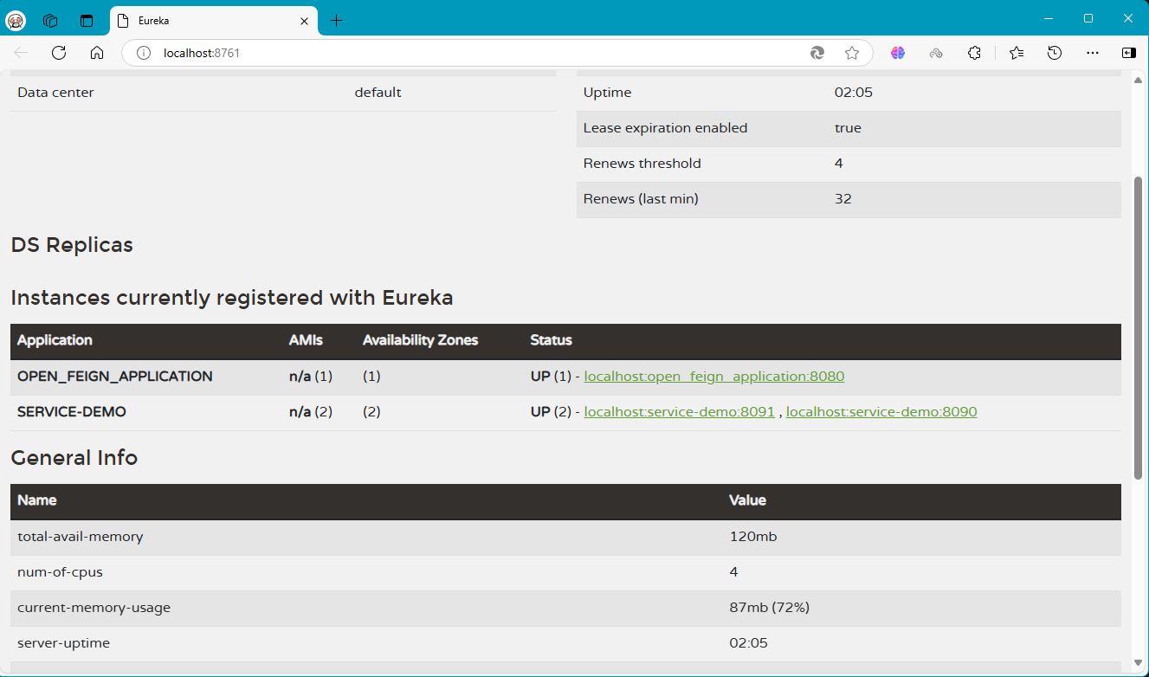Viewport: 1149px width, 677px height.
Task: Click the gray cloud extension icon
Action: (936, 53)
